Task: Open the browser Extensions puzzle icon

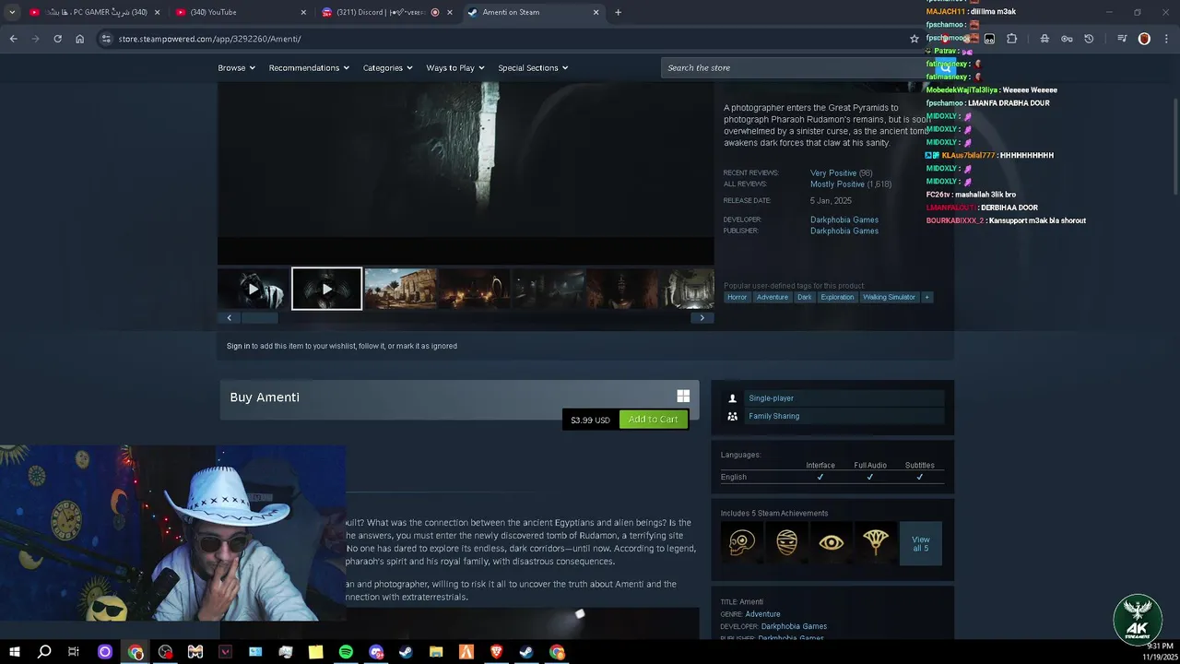Action: (1011, 39)
